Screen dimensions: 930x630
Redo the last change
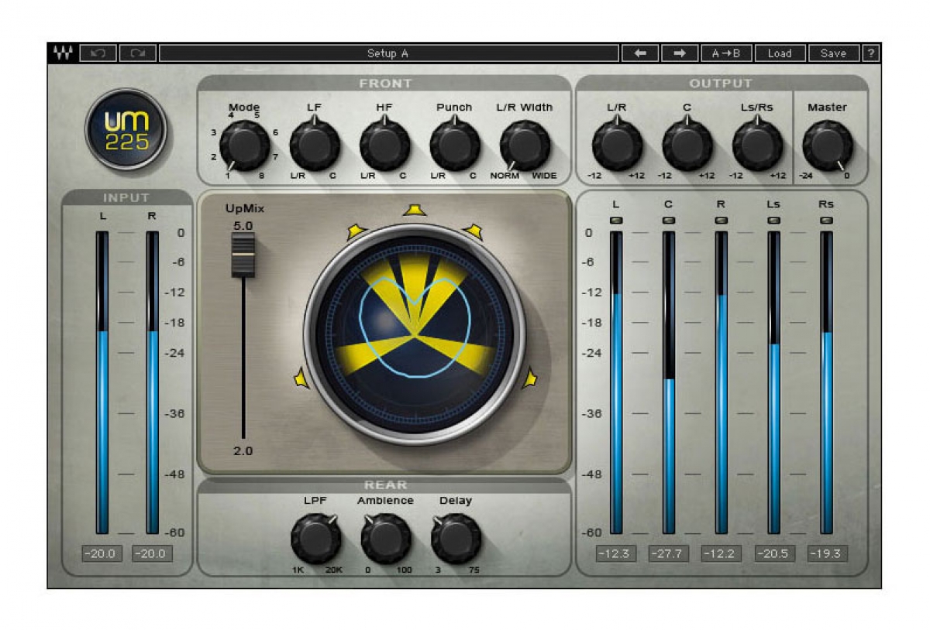pyautogui.click(x=138, y=53)
